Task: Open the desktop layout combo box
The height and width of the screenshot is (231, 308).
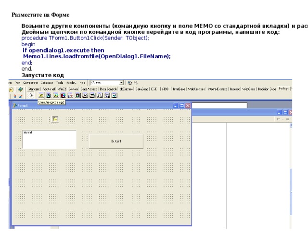Action: [107, 82]
